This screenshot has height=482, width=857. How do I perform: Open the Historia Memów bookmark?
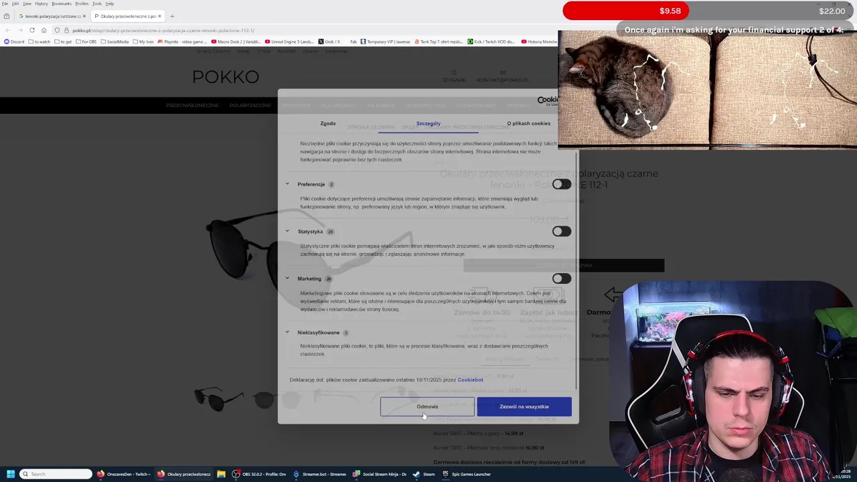point(540,42)
